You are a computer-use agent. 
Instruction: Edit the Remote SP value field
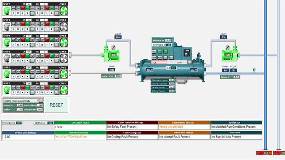[236, 77]
